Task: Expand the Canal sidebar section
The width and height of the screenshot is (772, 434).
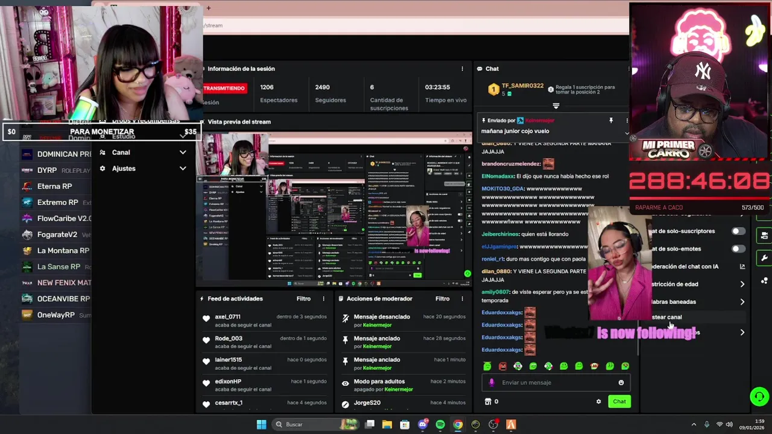Action: (183, 153)
